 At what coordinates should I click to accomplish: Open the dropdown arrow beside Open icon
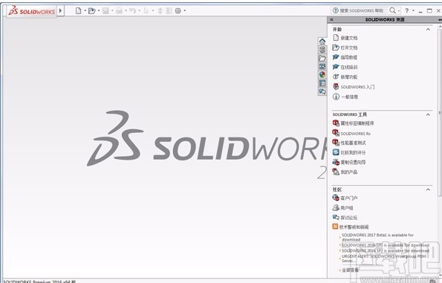pyautogui.click(x=99, y=10)
